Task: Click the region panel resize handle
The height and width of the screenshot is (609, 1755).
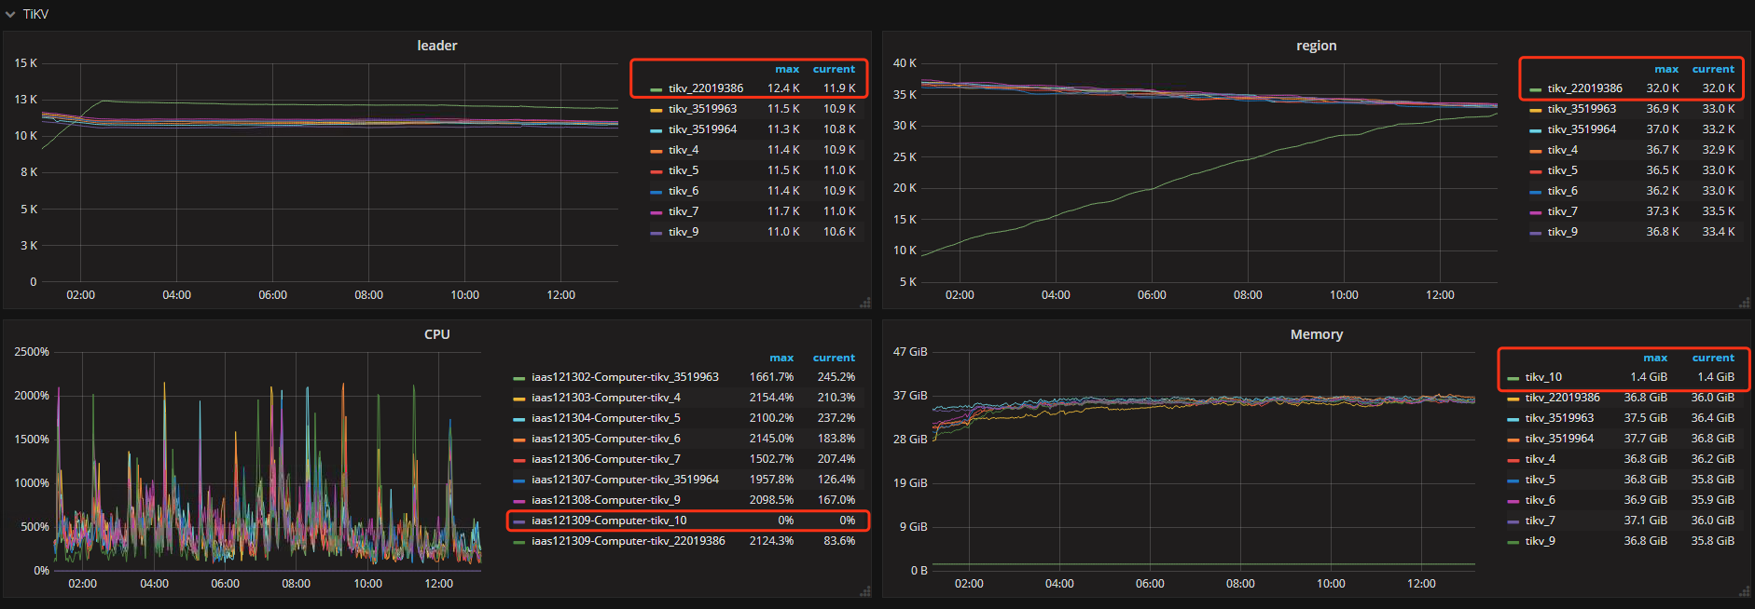Action: 1745,303
